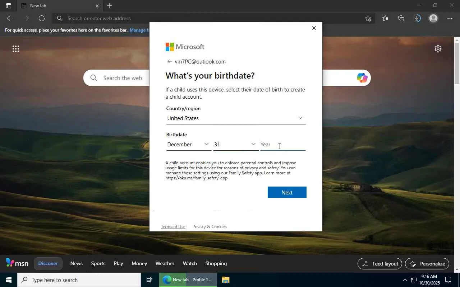Click the search magnifier icon in web search

(94, 78)
